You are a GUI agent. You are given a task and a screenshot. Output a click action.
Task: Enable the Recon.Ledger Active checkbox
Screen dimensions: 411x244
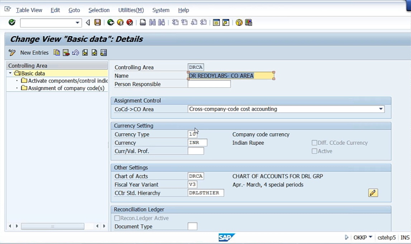(x=117, y=218)
